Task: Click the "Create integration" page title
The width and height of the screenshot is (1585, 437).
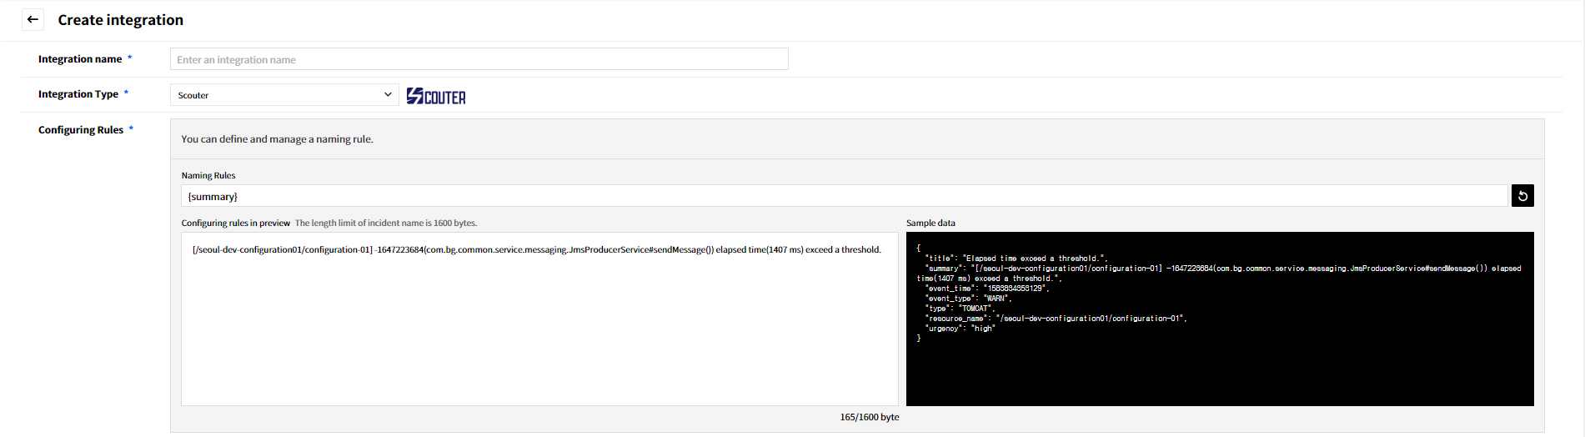Action: (120, 20)
